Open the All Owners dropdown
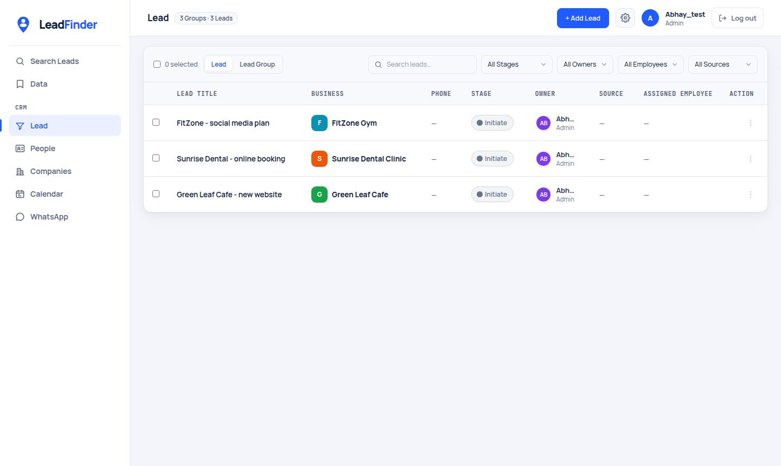 pyautogui.click(x=585, y=64)
